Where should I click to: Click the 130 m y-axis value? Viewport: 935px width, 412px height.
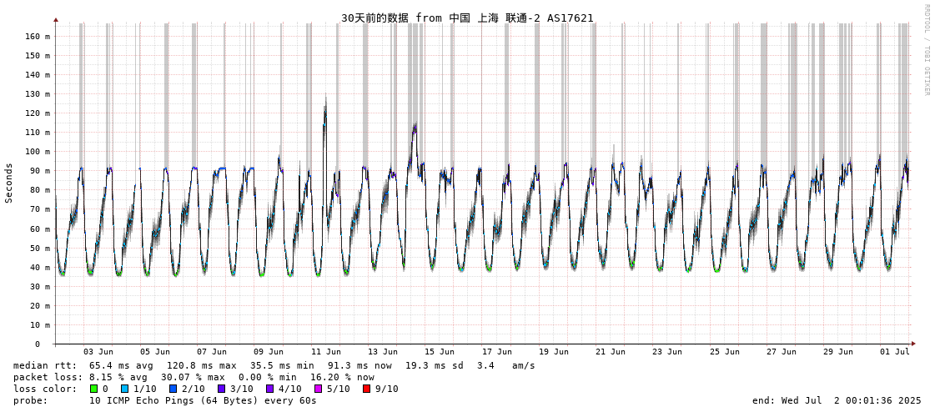tap(38, 94)
